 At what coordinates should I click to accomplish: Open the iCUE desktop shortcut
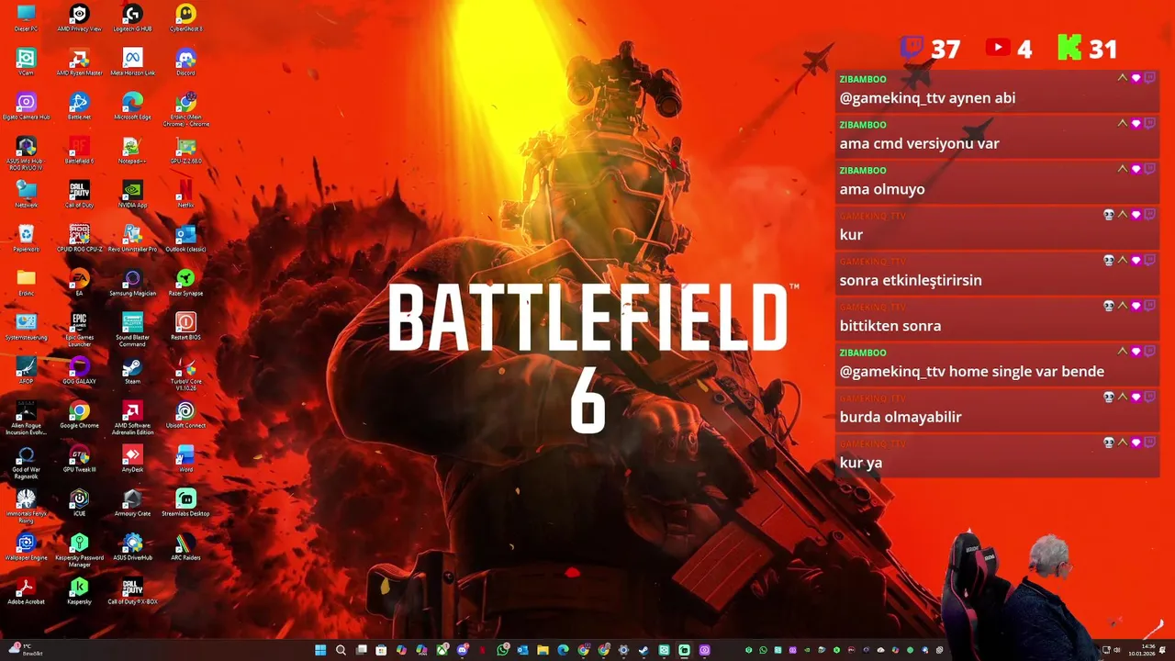(x=79, y=502)
